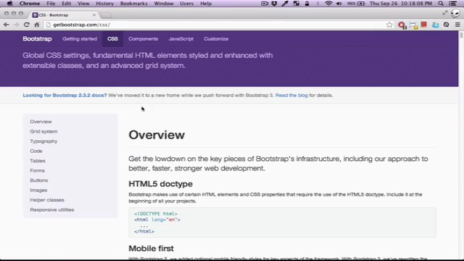The image size is (464, 261).
Task: Open the Customize nav link
Action: pyautogui.click(x=216, y=38)
